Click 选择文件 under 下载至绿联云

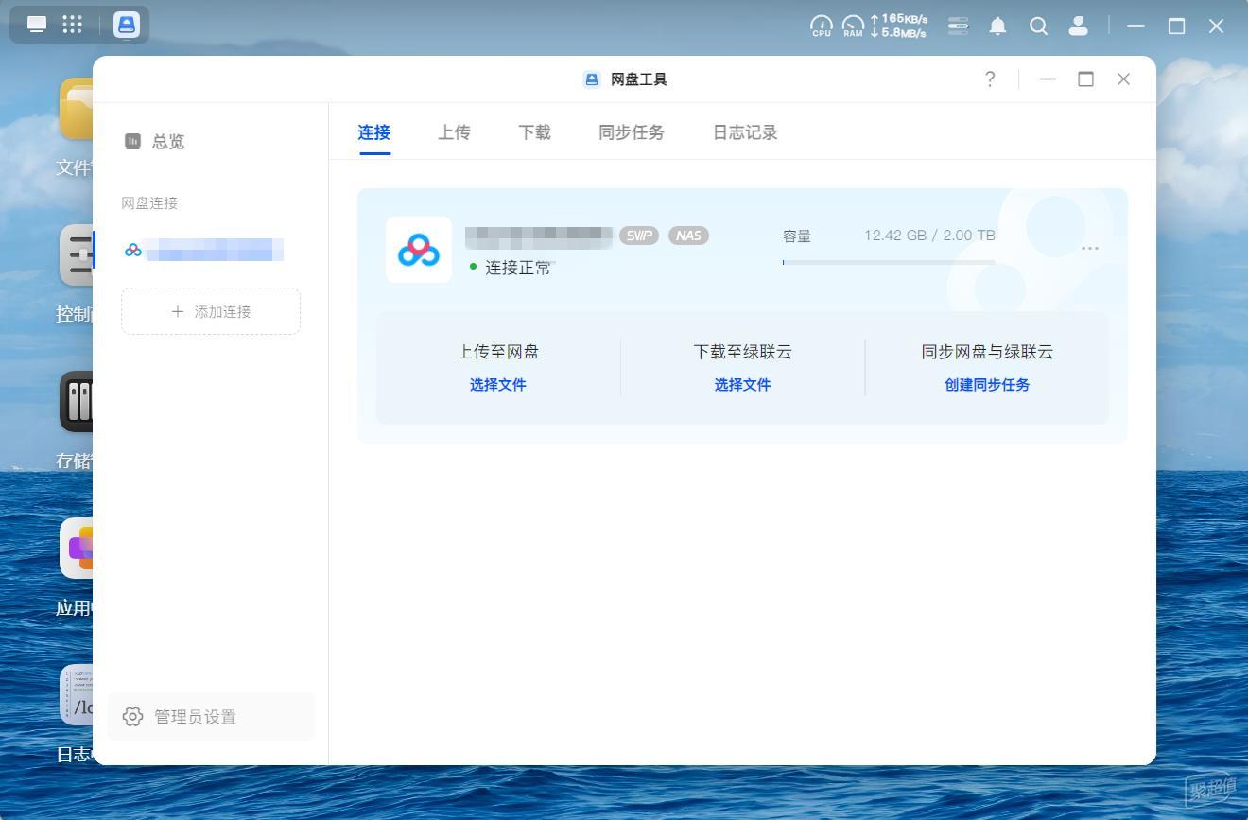(742, 385)
